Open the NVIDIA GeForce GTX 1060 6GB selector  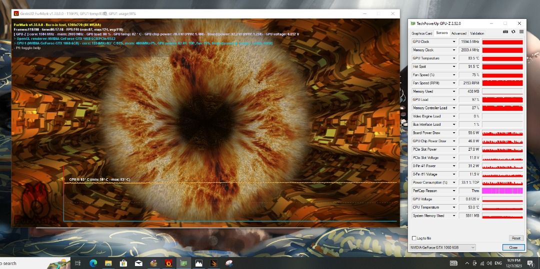pyautogui.click(x=443, y=248)
